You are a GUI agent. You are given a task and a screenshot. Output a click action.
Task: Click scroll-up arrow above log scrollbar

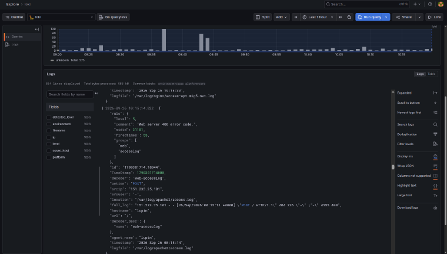(393, 92)
